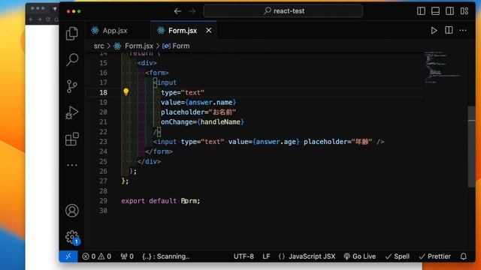
Task: Start the server with Go Live
Action: (359, 256)
